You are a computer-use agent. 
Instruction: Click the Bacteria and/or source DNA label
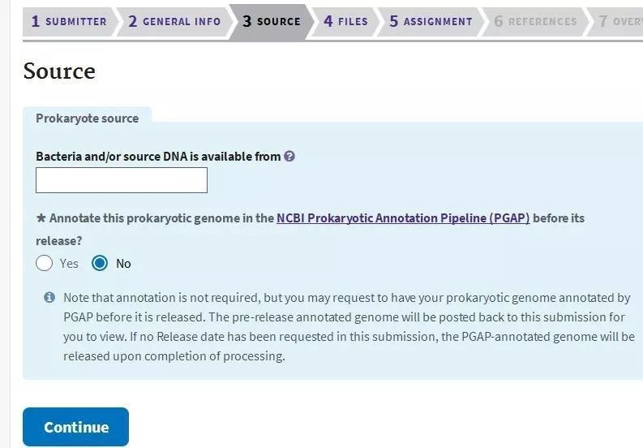tap(158, 157)
